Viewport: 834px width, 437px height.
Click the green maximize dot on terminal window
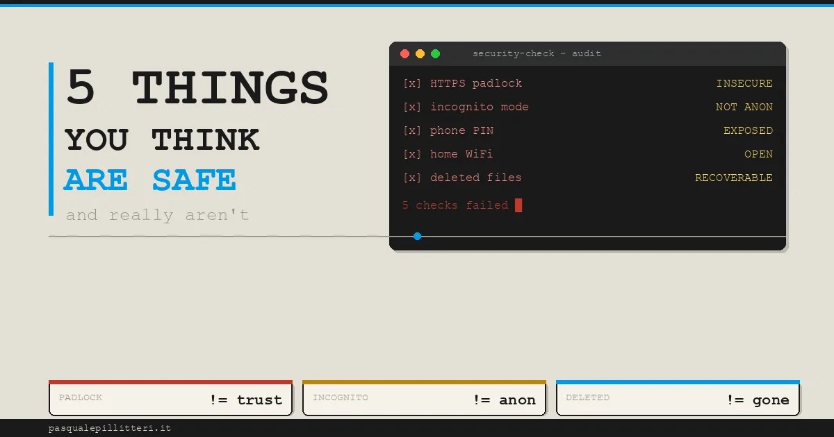tap(436, 53)
